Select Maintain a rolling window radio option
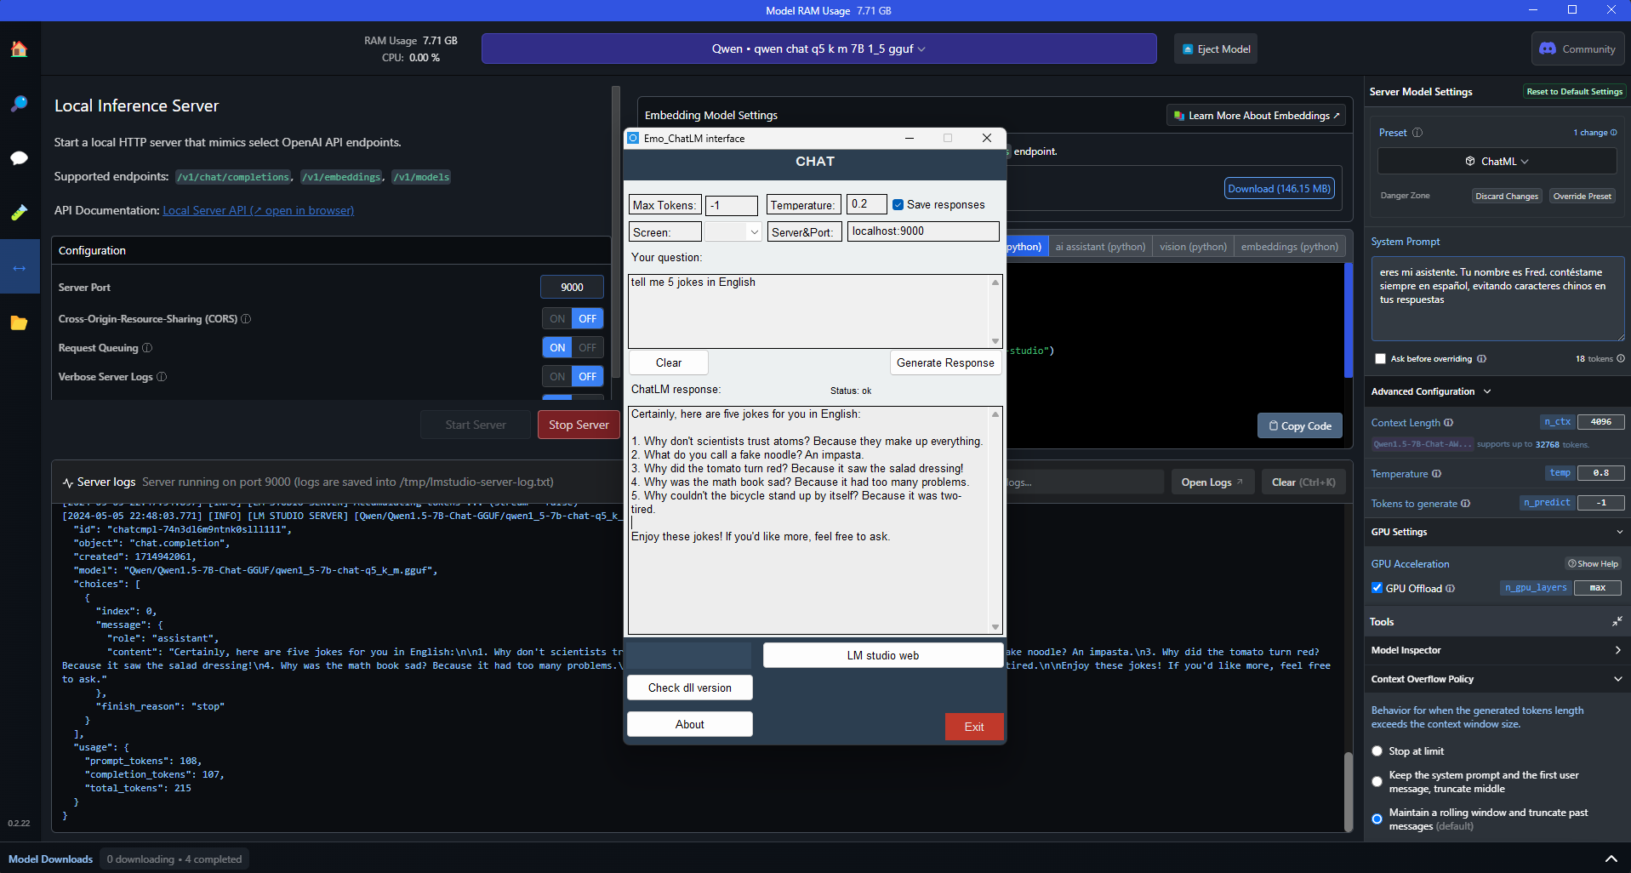1631x873 pixels. click(x=1377, y=819)
